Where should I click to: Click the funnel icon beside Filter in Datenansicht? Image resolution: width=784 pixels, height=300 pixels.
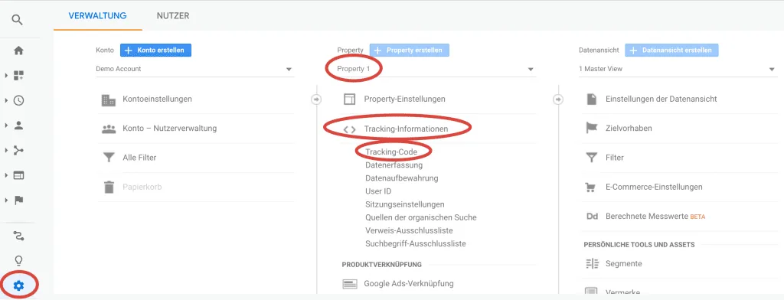pyautogui.click(x=592, y=158)
